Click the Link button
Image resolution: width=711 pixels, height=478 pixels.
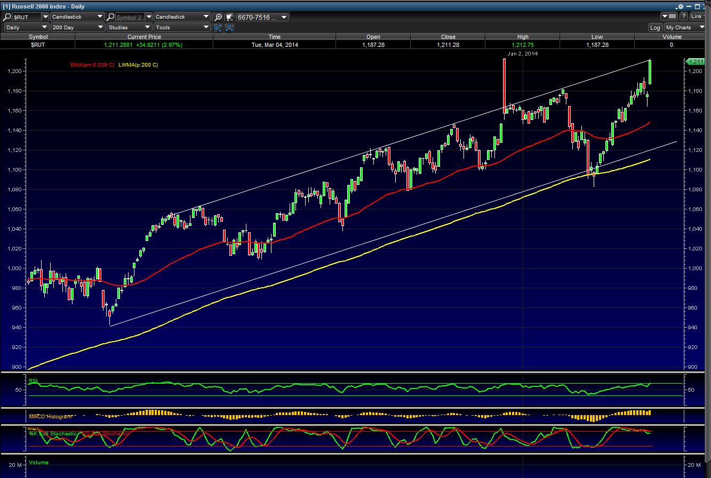coord(697,17)
